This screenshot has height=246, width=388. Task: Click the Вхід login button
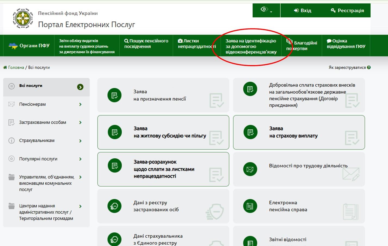tap(302, 11)
